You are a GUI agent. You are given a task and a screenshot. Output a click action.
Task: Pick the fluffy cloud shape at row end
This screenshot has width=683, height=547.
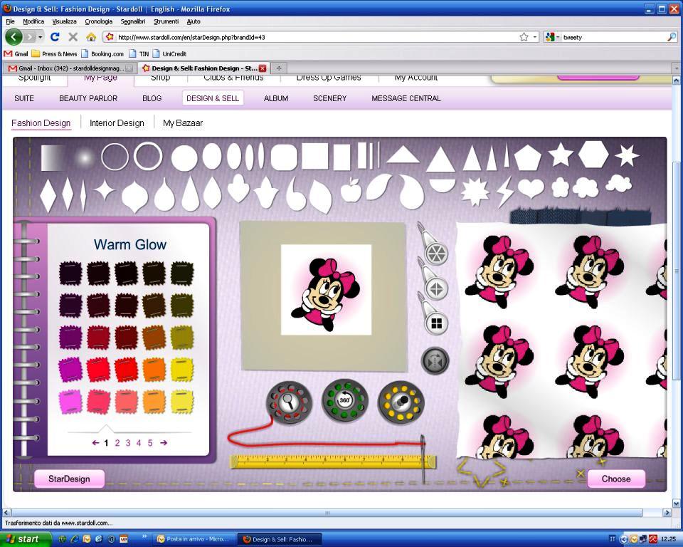[618, 184]
